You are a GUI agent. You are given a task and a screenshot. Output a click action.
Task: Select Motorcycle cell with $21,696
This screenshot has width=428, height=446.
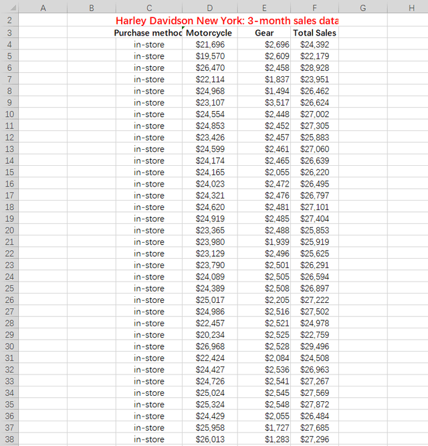click(210, 45)
